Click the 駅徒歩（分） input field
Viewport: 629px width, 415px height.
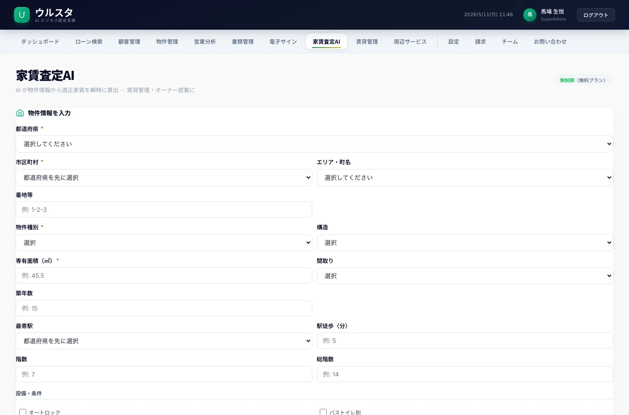(465, 341)
